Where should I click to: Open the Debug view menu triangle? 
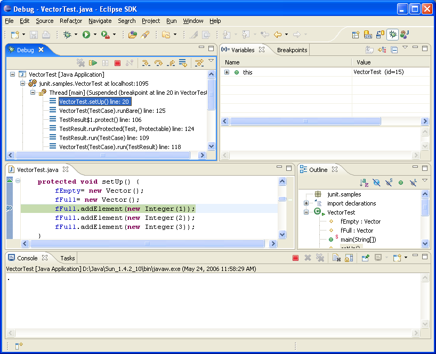(x=211, y=61)
